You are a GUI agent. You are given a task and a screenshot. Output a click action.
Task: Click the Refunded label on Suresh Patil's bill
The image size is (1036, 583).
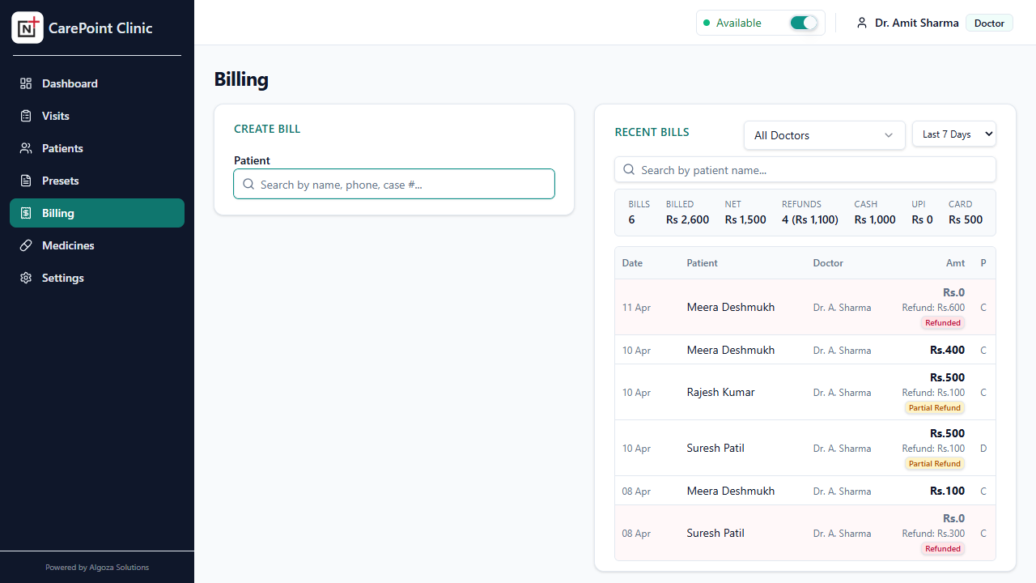(942, 548)
